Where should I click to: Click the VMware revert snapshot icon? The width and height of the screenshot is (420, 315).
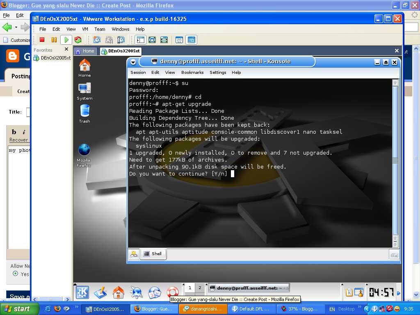tap(109, 40)
